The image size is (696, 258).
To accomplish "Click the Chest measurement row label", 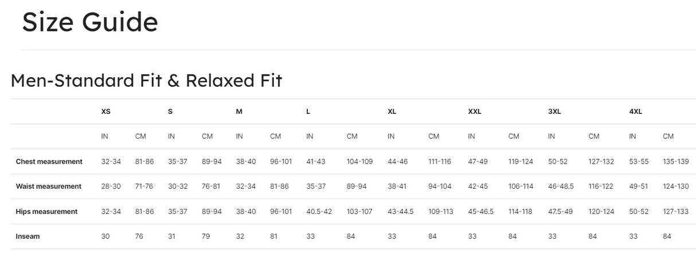I will click(x=49, y=162).
